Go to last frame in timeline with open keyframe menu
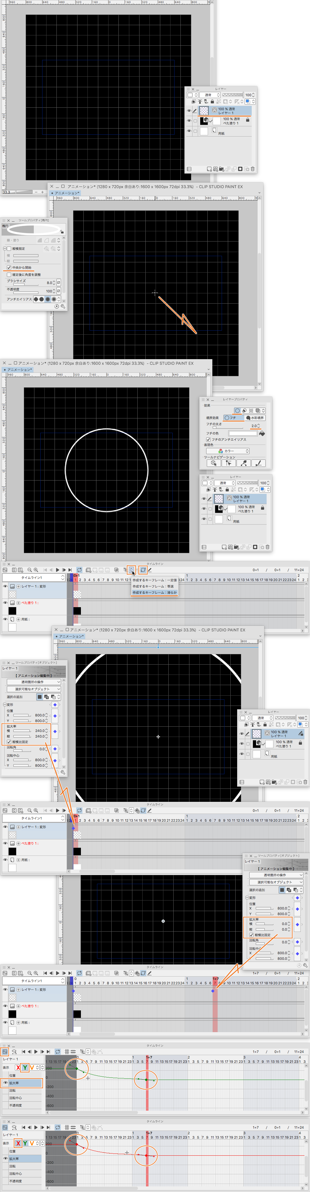The image size is (310, 1192). pos(70,570)
